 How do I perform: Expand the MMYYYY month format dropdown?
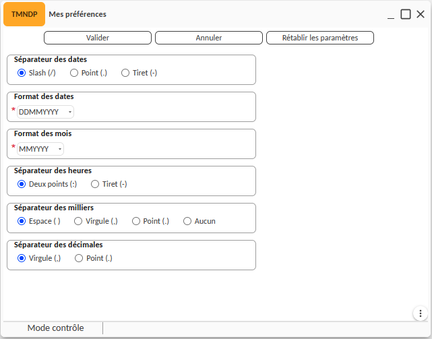(40, 149)
